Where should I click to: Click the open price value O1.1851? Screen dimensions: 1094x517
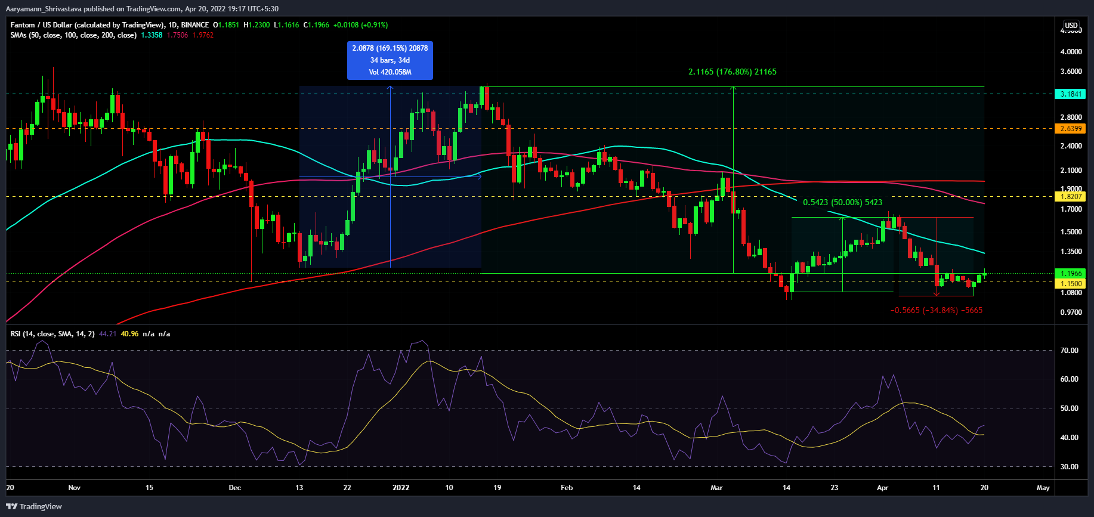click(x=226, y=25)
